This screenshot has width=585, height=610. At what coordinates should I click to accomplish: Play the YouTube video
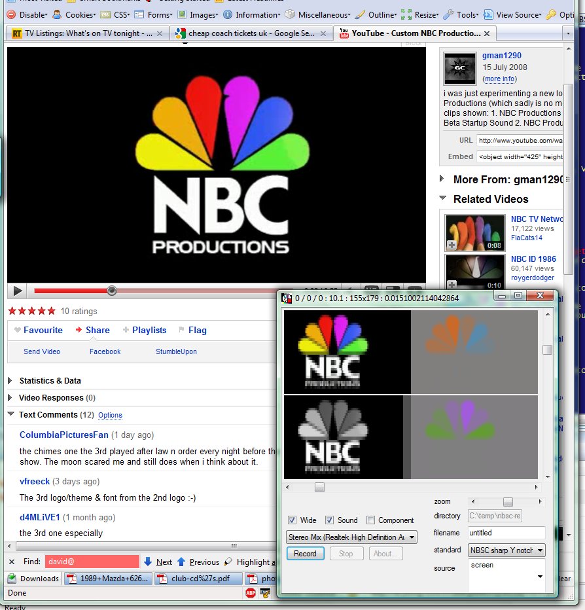tap(17, 291)
